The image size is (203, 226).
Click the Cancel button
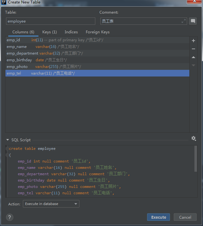pos(185,217)
